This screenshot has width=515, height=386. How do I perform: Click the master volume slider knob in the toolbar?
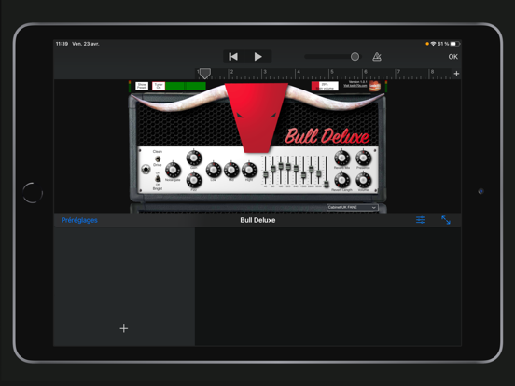(x=355, y=57)
